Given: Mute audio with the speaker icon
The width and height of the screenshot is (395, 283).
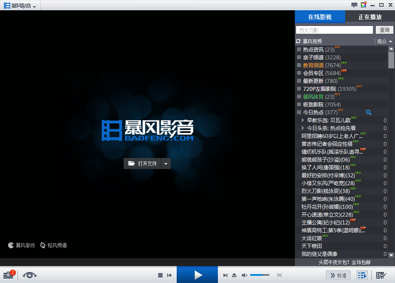Looking at the screenshot, I should click(244, 275).
